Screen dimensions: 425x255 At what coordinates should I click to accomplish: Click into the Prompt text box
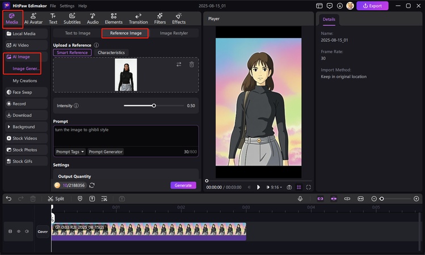[x=126, y=136]
